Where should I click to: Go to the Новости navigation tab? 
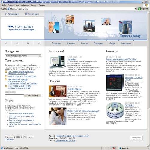tap(85, 43)
